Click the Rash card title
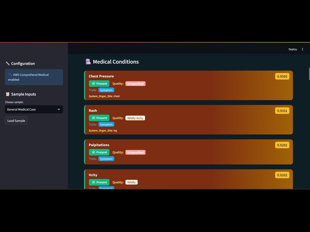Image resolution: width=310 pixels, height=232 pixels. click(x=93, y=110)
